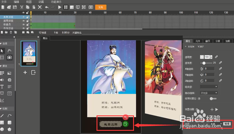Open the 文件 menu
Image resolution: width=234 pixels, height=134 pixels.
point(4,2)
